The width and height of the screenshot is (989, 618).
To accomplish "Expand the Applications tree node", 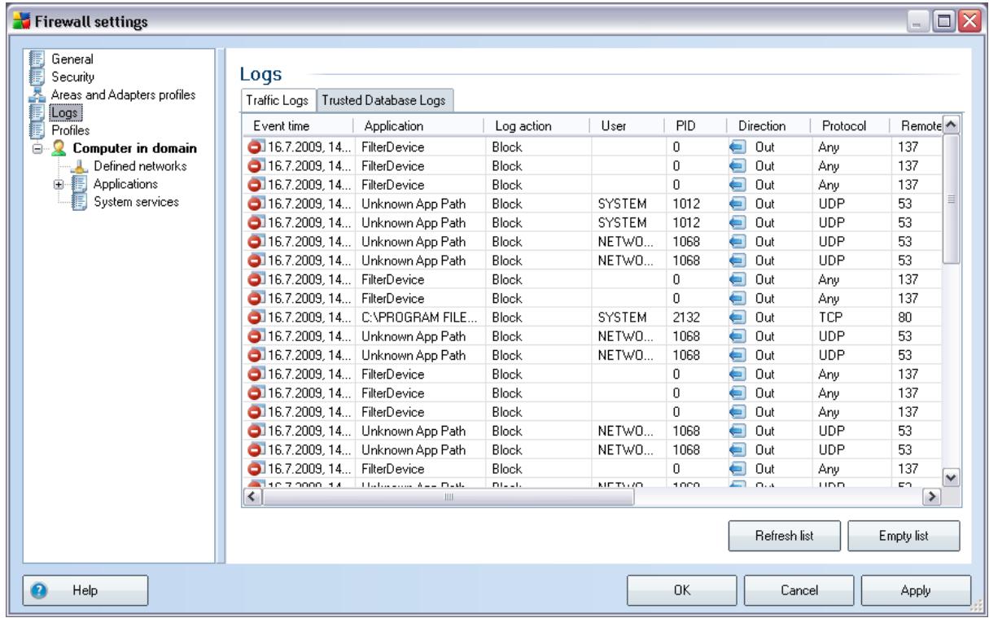I will point(59,184).
